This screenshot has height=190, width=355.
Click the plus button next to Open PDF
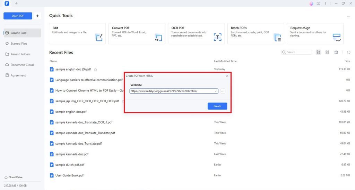[37, 16]
